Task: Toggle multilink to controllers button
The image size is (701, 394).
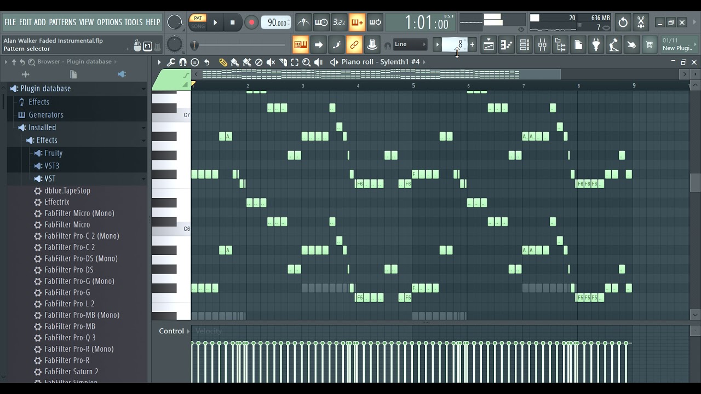Action: (354, 45)
